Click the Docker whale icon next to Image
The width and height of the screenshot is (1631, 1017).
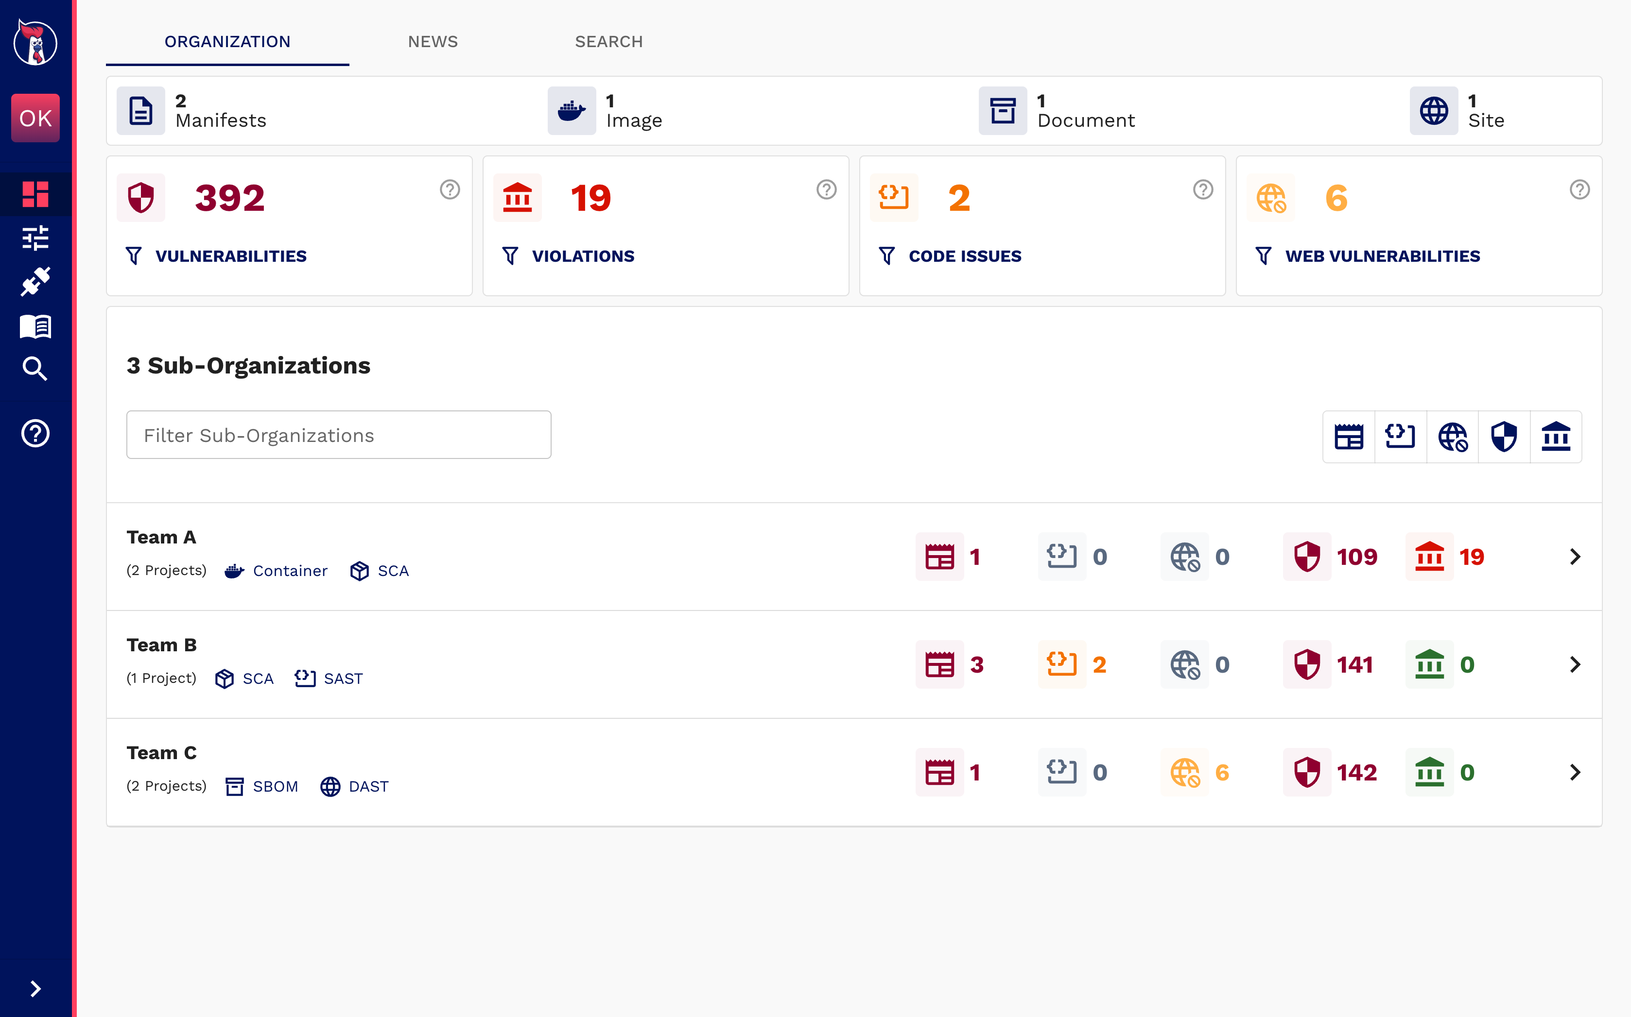point(571,111)
